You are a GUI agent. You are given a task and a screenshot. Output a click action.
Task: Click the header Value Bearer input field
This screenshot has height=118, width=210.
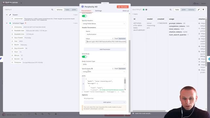pyautogui.click(x=106, y=42)
